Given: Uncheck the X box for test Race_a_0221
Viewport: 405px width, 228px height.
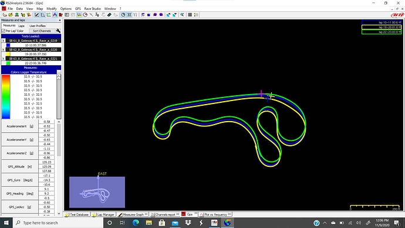Looking at the screenshot, I should 3,59.
